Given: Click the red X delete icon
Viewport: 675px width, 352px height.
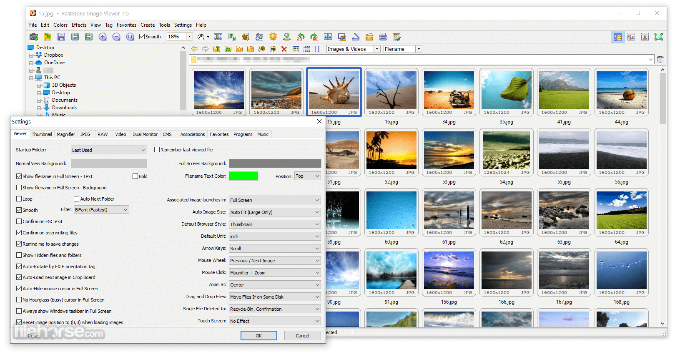Looking at the screenshot, I should coord(284,49).
